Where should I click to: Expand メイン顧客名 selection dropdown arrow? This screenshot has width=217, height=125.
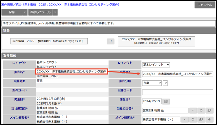pos(184,119)
